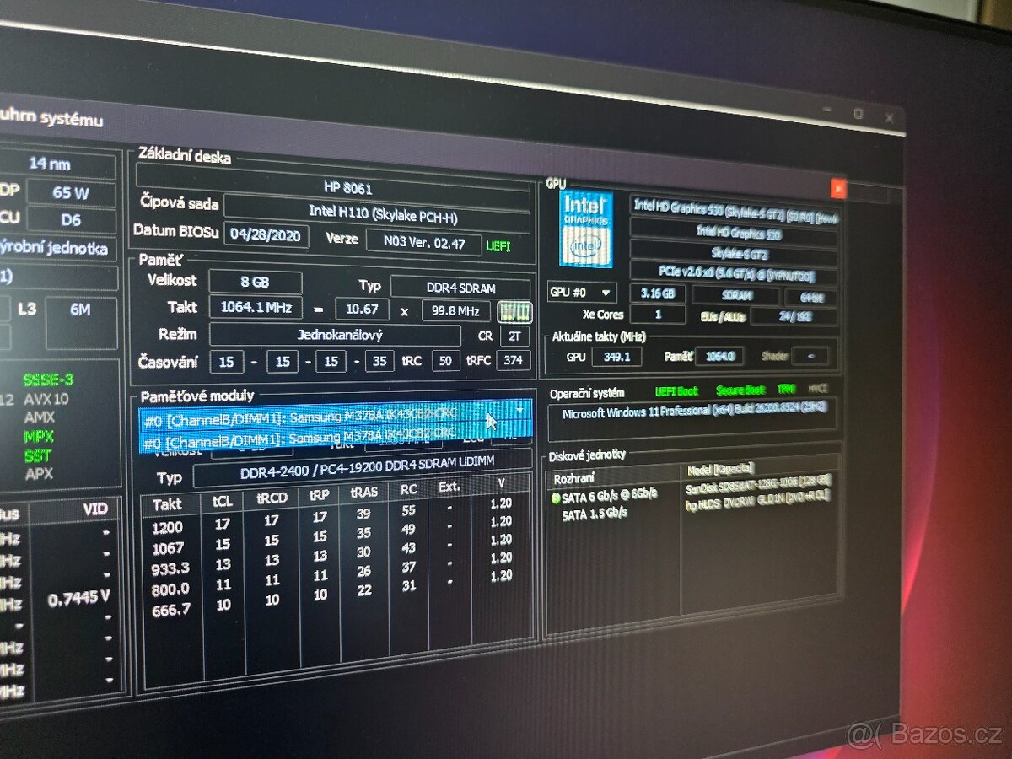
Task: Click the tRAS timing value 35 in Časování row
Action: (380, 362)
